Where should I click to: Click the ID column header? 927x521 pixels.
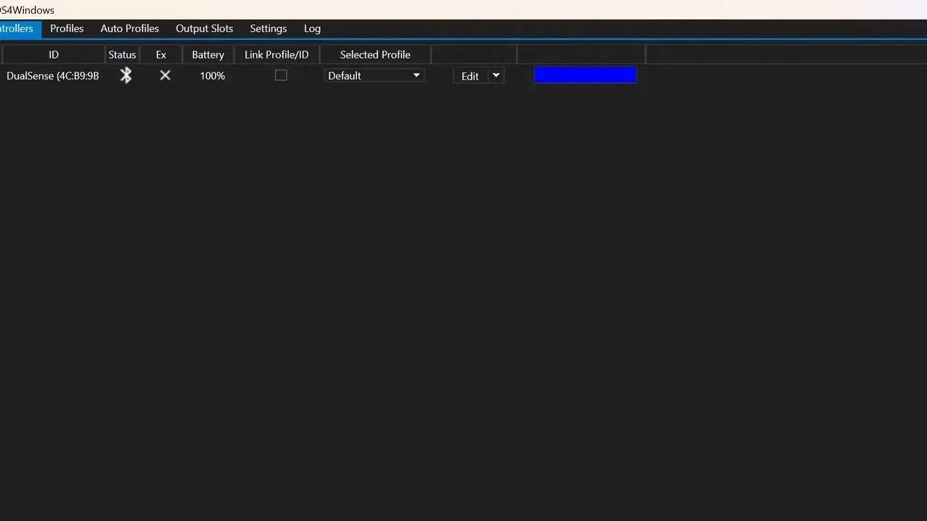tap(54, 54)
